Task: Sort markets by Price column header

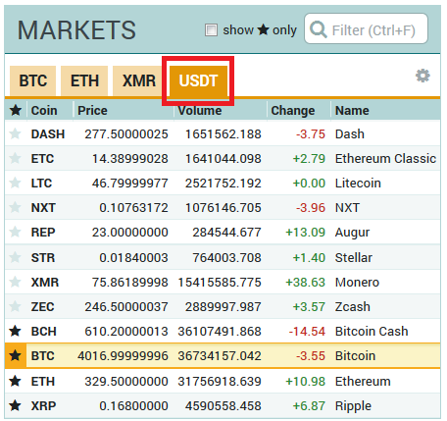Action: [x=92, y=111]
